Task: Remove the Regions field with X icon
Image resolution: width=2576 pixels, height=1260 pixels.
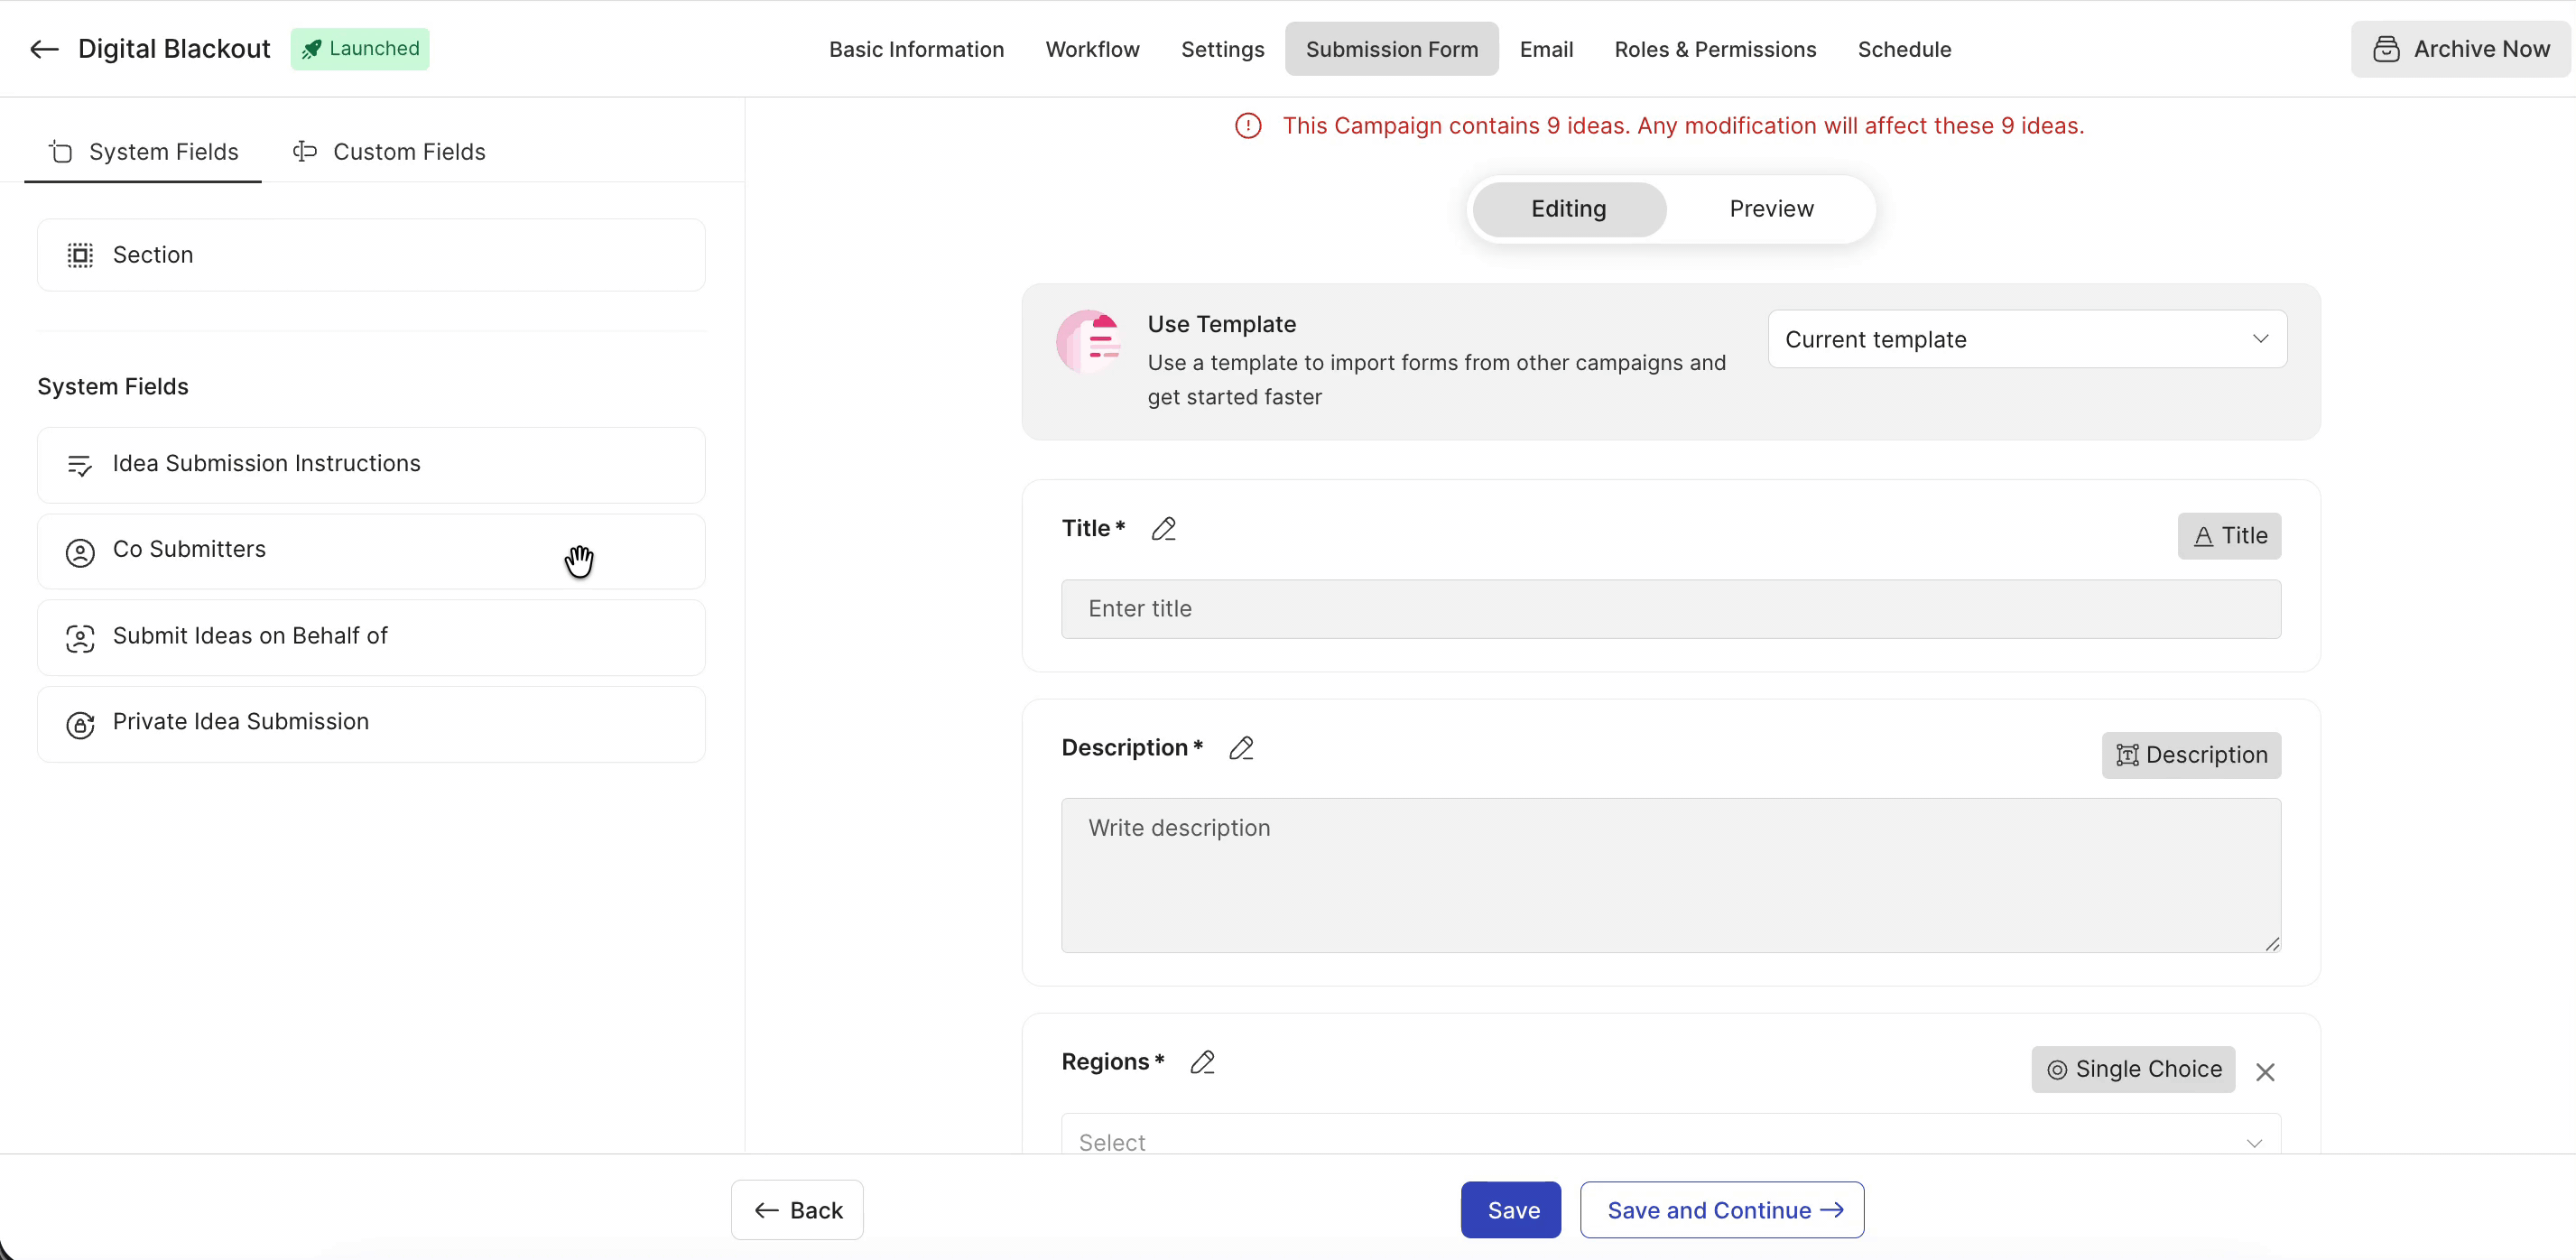Action: (x=2265, y=1071)
